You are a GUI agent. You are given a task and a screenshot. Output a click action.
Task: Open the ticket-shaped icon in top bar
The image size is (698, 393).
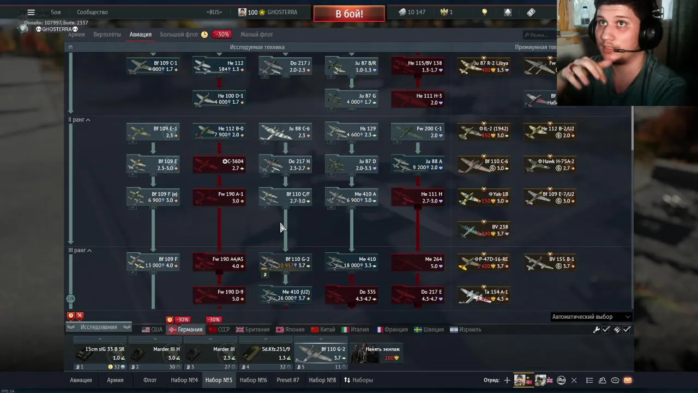click(x=531, y=12)
